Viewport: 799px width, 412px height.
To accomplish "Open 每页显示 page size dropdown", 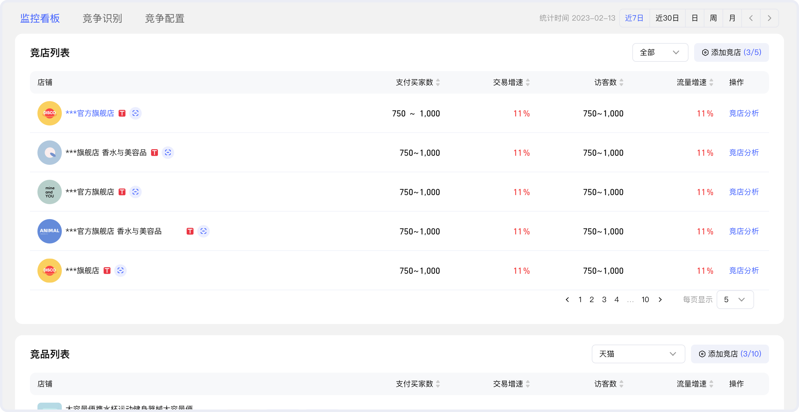I will point(735,300).
